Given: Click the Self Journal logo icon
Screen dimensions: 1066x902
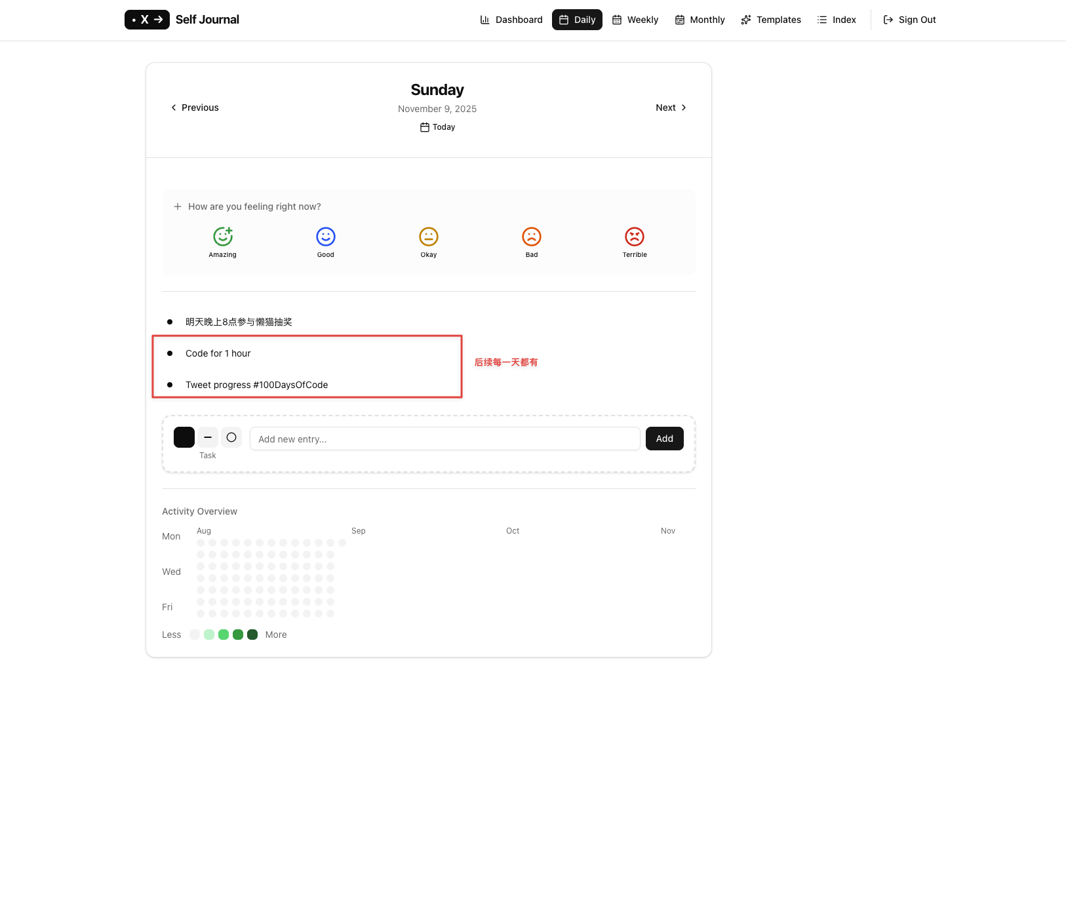Looking at the screenshot, I should (147, 20).
